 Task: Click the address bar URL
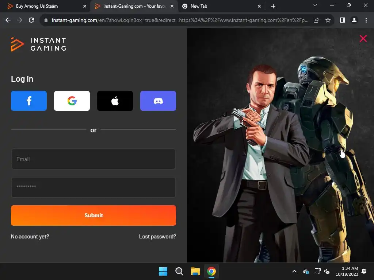180,20
